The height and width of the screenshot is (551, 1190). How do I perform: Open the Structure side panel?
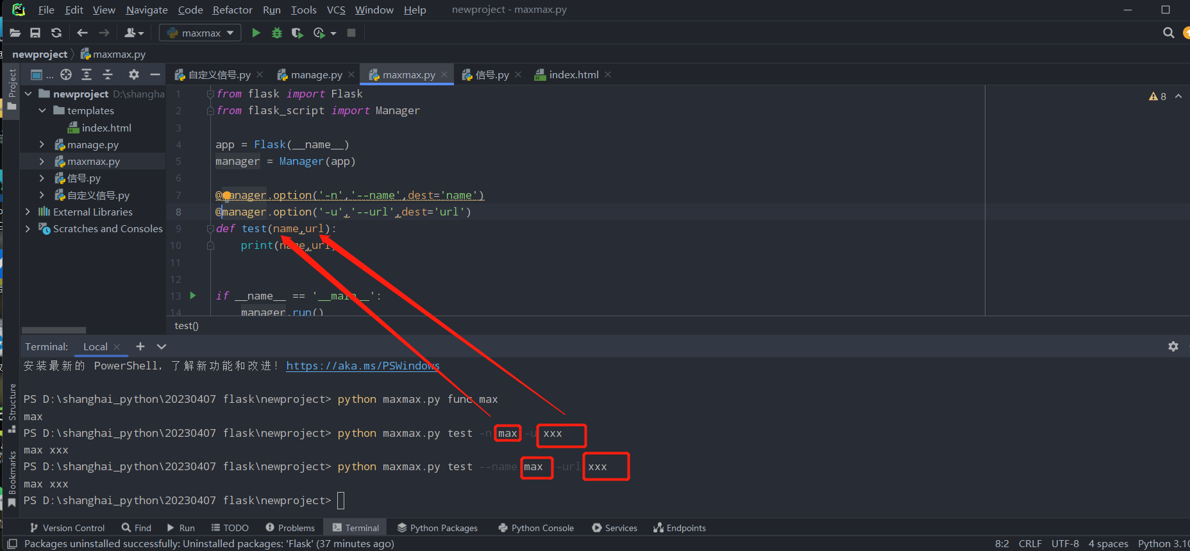[x=12, y=407]
